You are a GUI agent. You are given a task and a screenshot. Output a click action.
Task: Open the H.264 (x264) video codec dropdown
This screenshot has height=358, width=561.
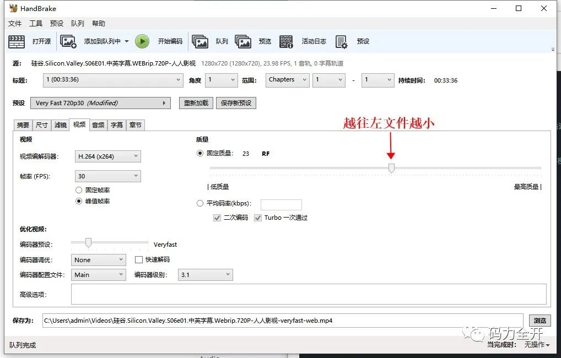coord(107,156)
